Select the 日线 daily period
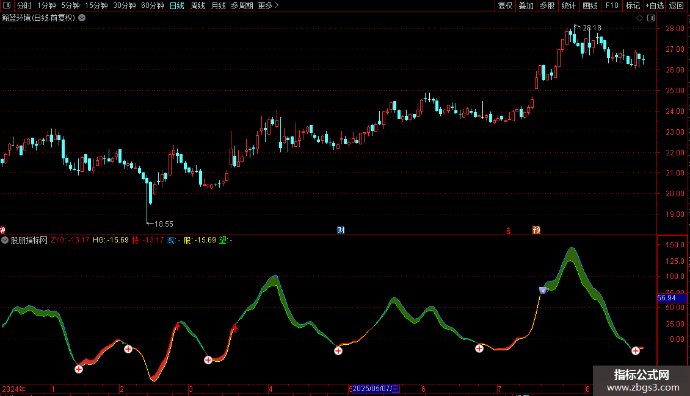The width and height of the screenshot is (690, 396). pyautogui.click(x=177, y=5)
